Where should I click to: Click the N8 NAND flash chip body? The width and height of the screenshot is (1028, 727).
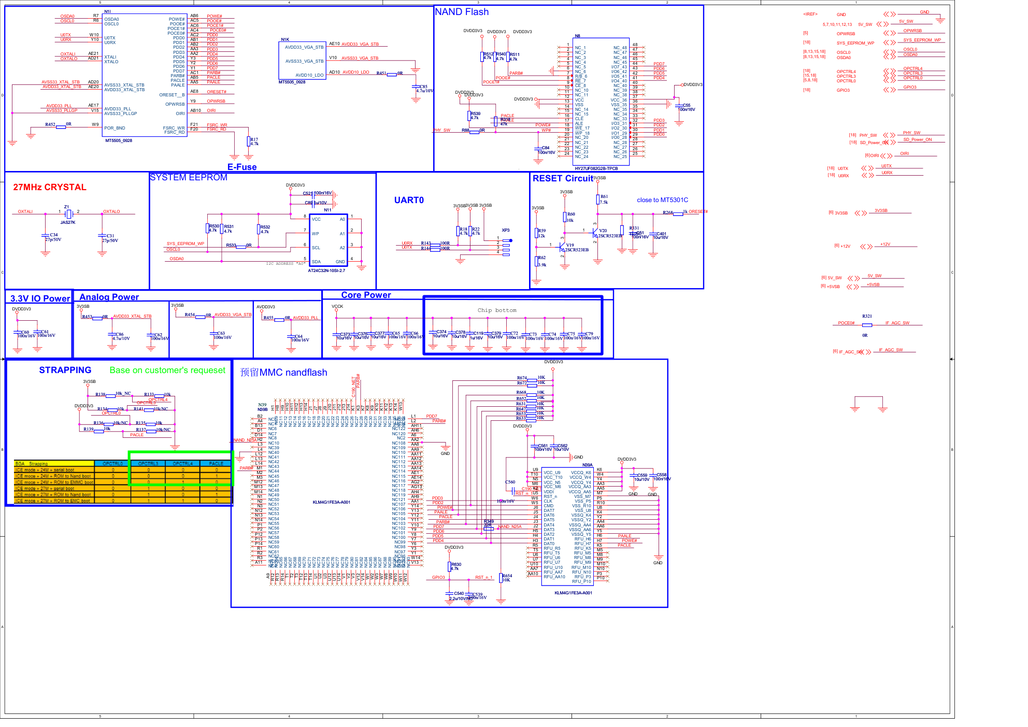601,102
